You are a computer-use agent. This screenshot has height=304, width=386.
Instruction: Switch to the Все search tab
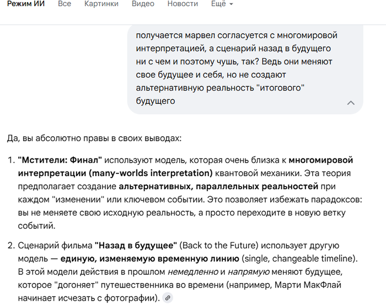coord(65,4)
